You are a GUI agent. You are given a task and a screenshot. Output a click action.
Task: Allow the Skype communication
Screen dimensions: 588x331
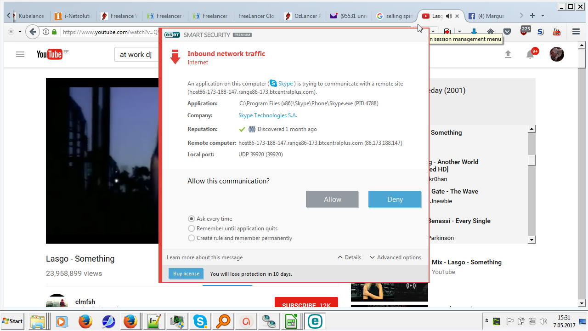(x=332, y=199)
